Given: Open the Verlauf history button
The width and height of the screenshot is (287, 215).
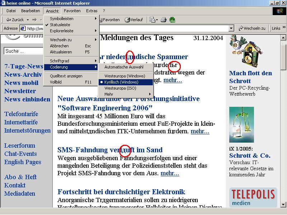Looking at the screenshot, I should tap(134, 20).
